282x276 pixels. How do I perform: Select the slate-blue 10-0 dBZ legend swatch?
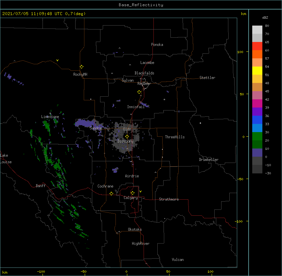click(257, 153)
